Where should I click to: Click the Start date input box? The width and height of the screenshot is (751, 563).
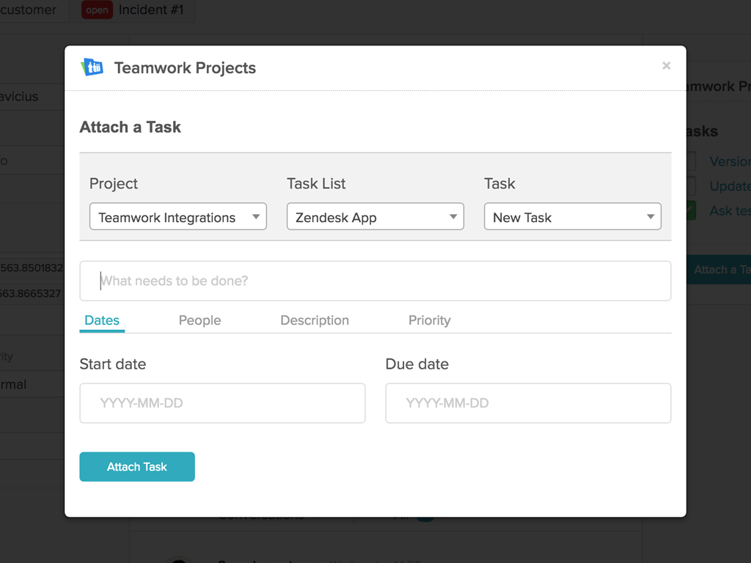(222, 403)
